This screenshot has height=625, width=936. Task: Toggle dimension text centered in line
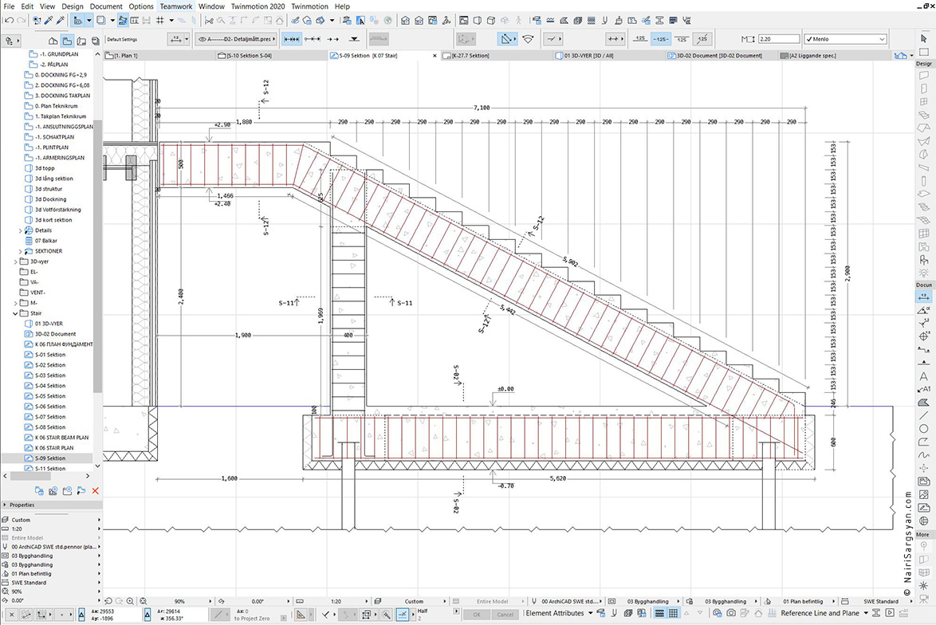tap(661, 39)
